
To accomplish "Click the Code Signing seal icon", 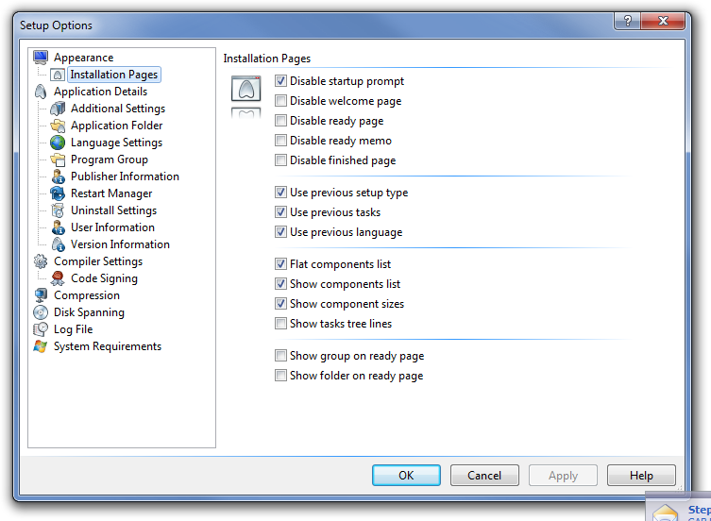I will pos(58,278).
